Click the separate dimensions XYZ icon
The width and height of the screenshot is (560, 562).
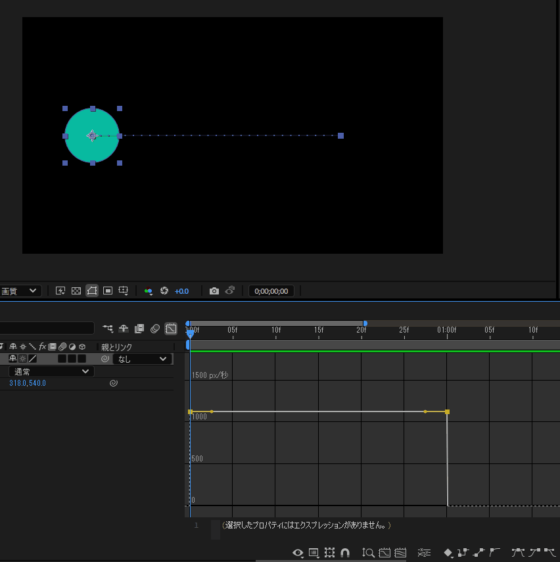pos(425,553)
